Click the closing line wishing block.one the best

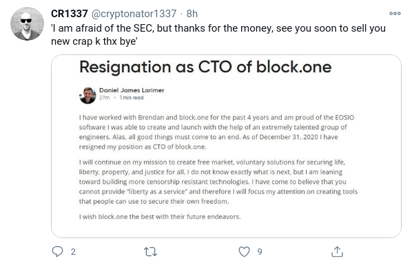tap(160, 217)
